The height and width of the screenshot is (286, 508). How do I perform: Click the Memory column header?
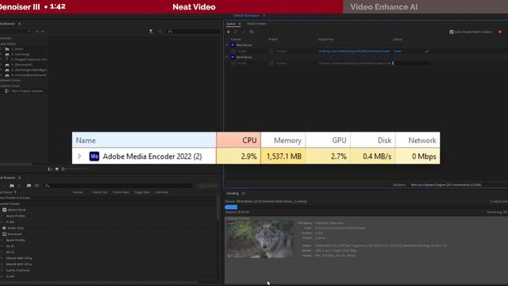pyautogui.click(x=283, y=141)
